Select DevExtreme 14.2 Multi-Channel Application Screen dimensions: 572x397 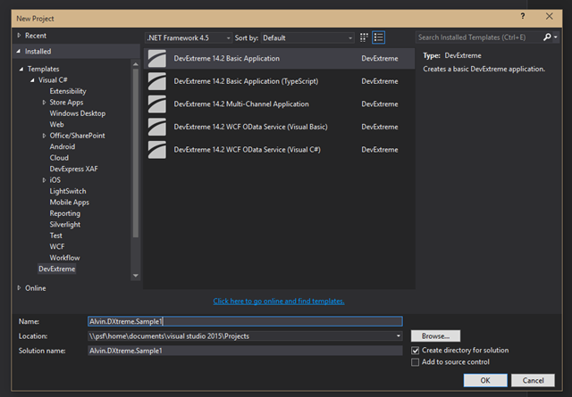point(280,104)
